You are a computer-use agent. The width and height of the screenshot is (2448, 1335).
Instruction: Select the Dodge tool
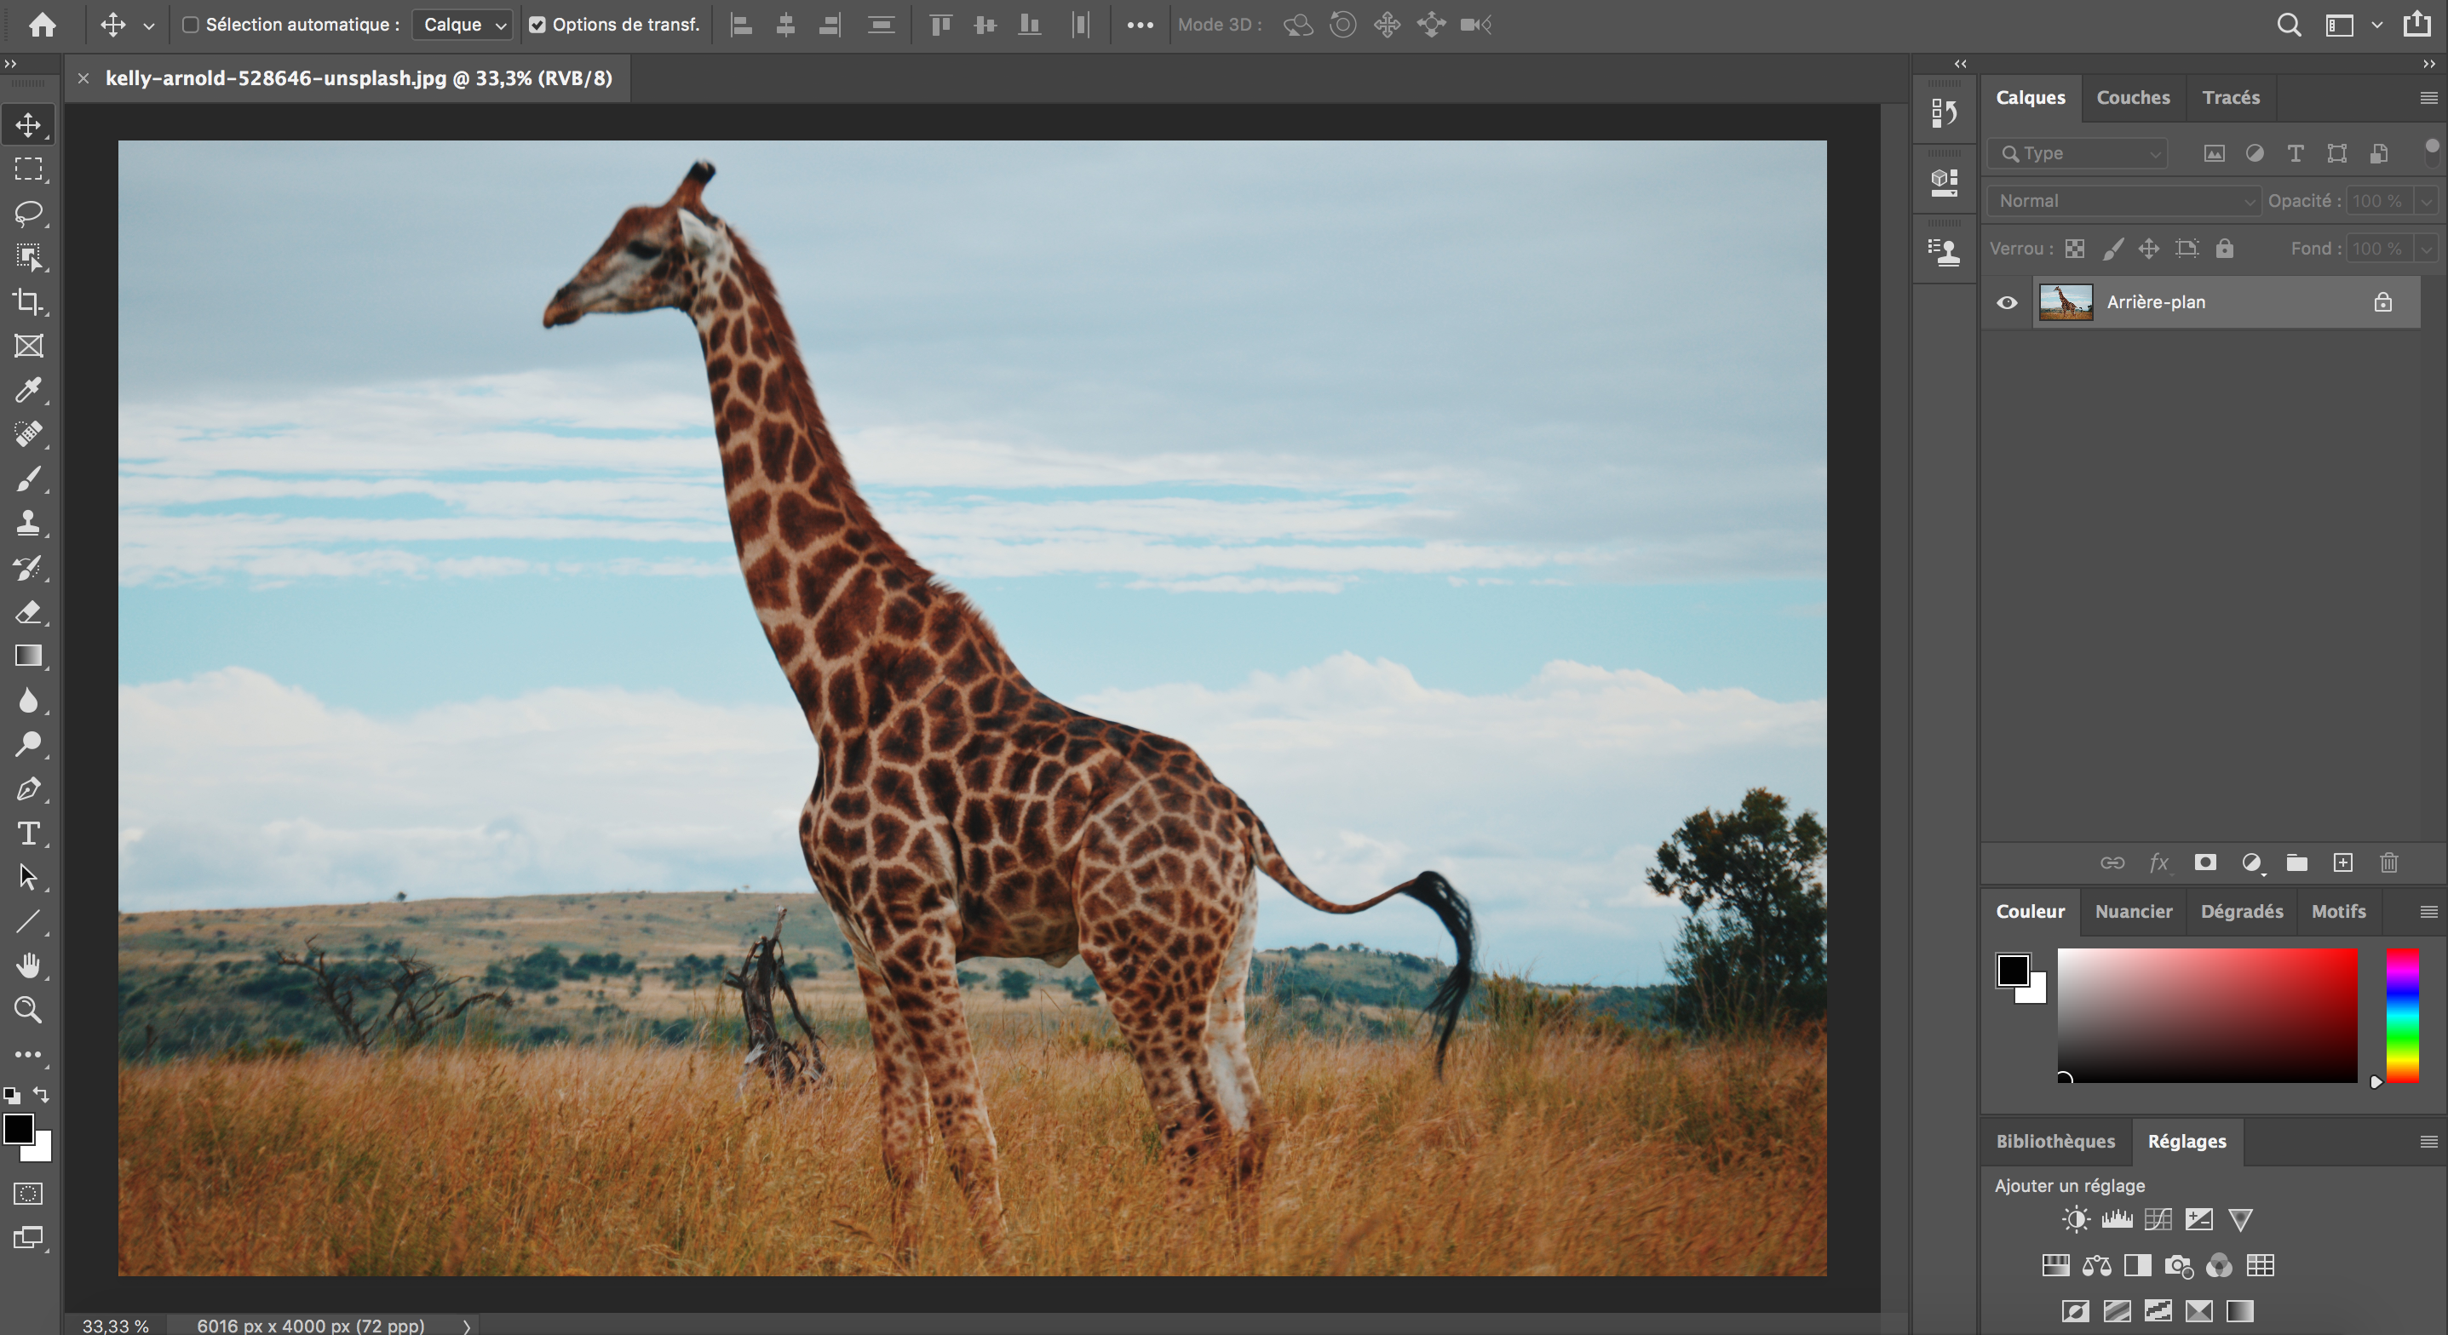point(28,744)
